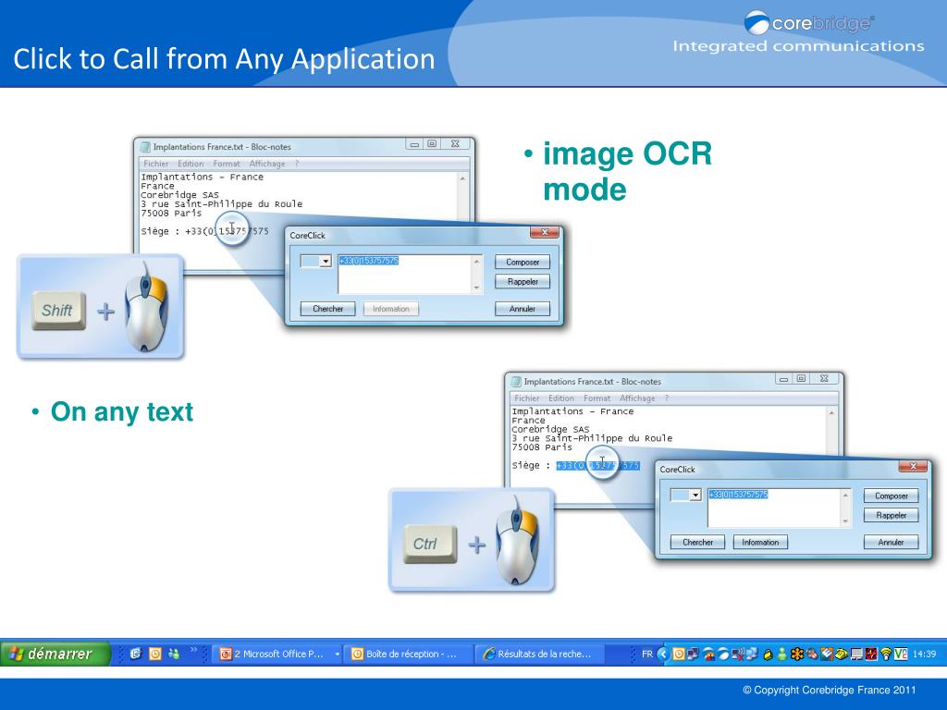Click the highlighted phone number in Ctrl-example Notepad

point(597,466)
